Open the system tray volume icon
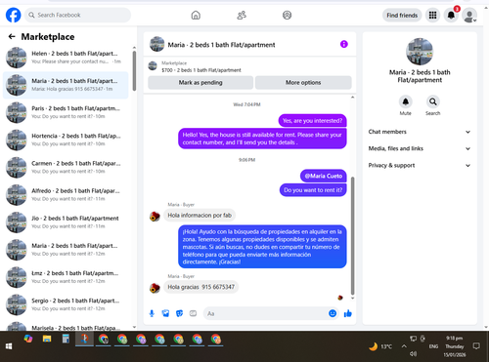489x362 pixels. 413,353
